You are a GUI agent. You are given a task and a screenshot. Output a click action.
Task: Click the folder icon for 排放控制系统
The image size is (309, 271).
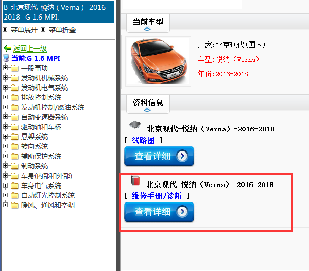(x=14, y=97)
